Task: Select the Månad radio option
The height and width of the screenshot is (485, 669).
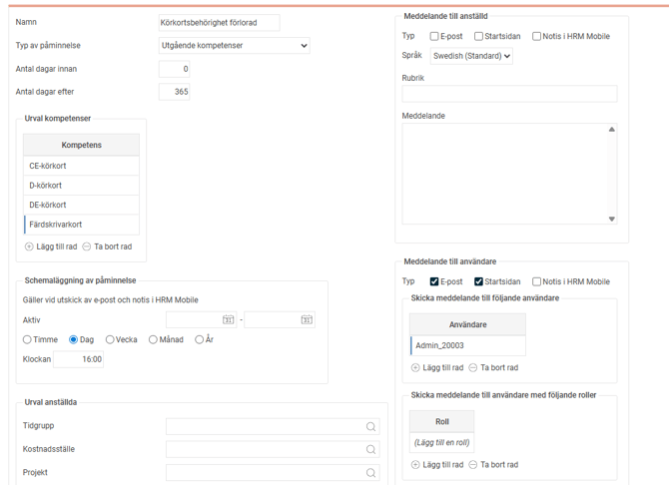Action: (153, 340)
